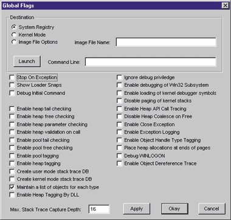Image resolution: width=231 pixels, height=220 pixels.
Task: Toggle Enable Heap Tagging By DLL
Action: (x=12, y=195)
